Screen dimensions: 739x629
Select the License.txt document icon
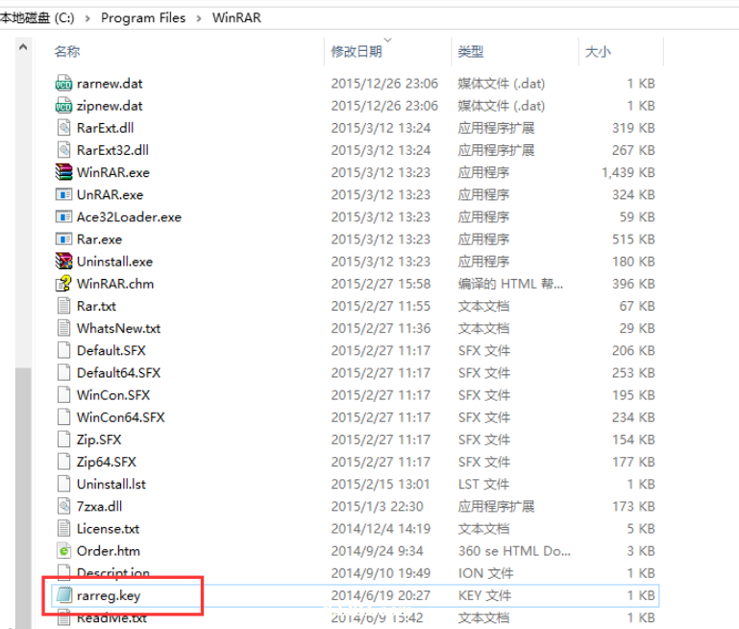point(63,529)
